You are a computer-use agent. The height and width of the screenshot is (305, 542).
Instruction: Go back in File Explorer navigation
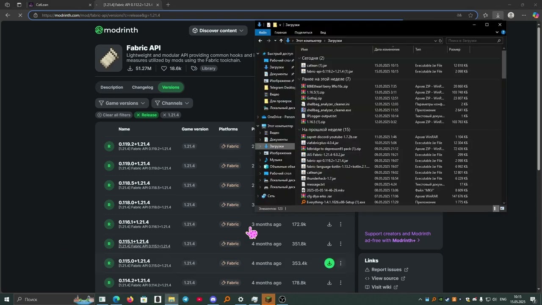click(x=260, y=41)
